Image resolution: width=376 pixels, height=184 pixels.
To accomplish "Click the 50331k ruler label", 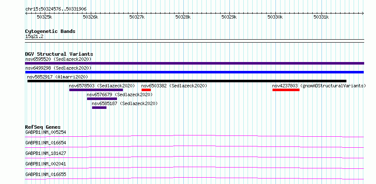I will pos(322,17).
